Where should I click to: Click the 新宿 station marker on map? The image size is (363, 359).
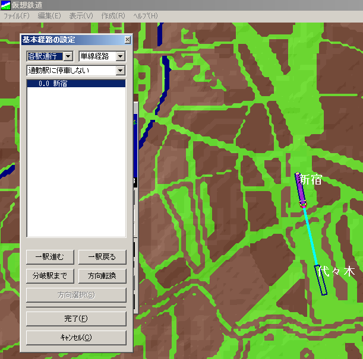click(x=301, y=189)
